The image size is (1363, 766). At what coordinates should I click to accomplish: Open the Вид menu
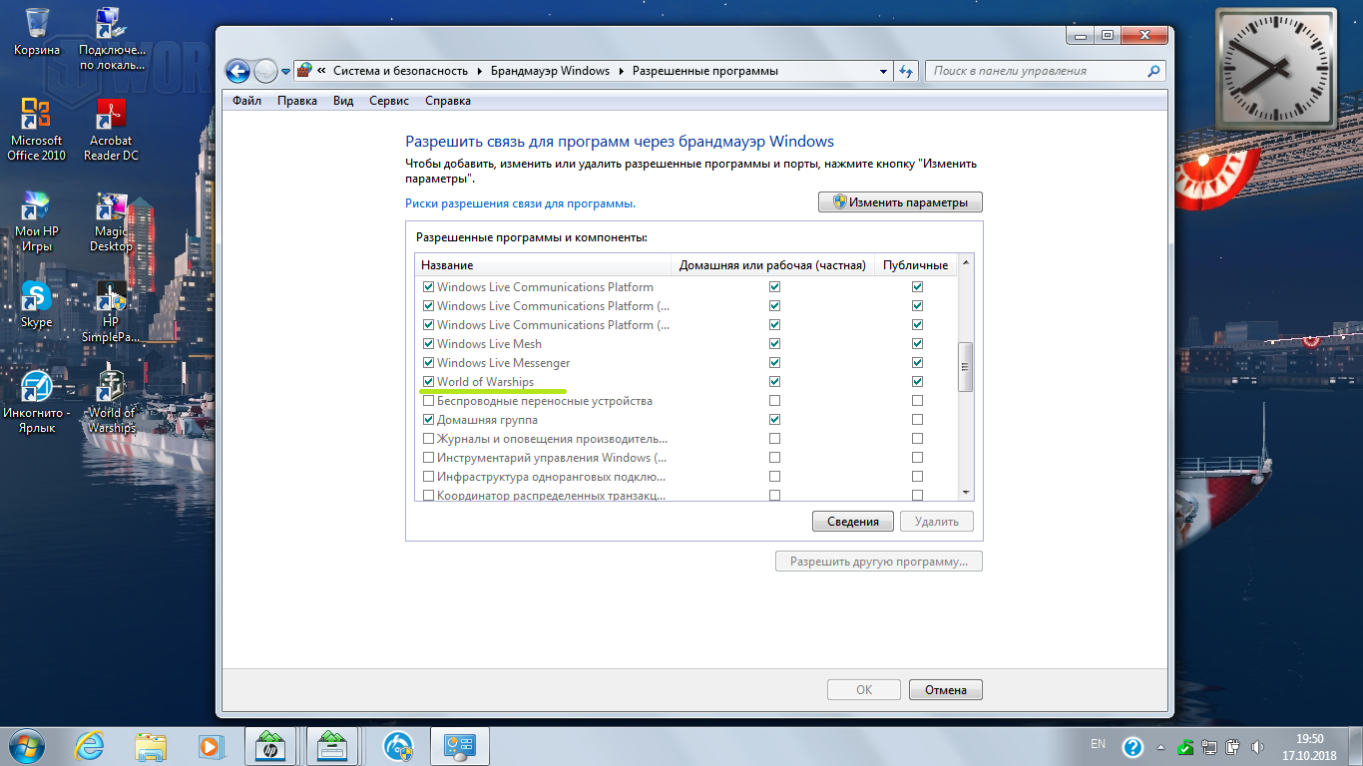343,101
